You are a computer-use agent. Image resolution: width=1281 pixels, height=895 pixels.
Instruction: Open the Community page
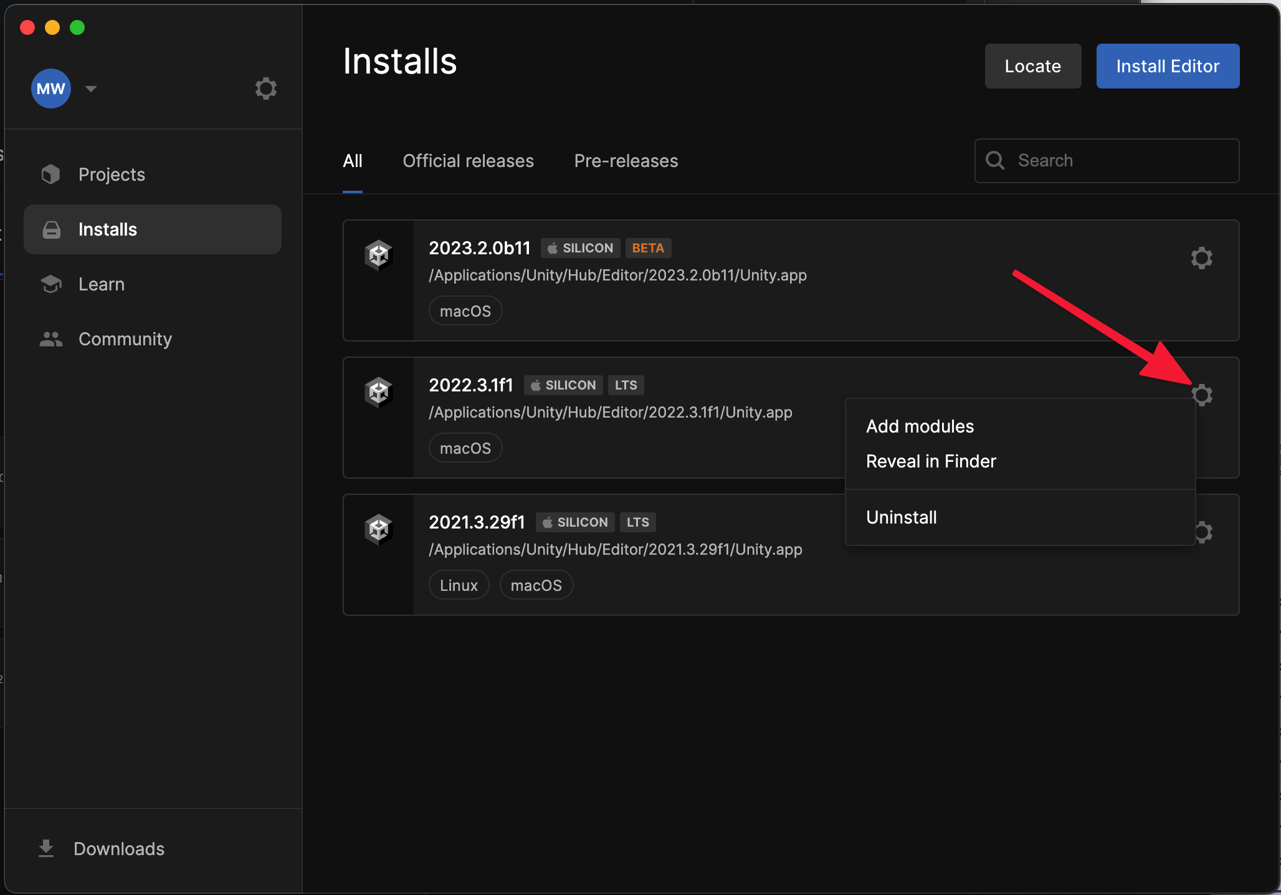click(x=125, y=339)
